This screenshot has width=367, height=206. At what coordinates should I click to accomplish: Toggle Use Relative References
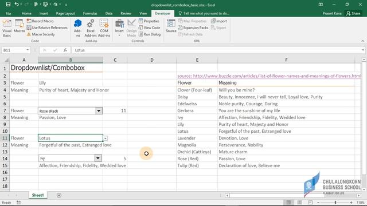tap(47, 27)
